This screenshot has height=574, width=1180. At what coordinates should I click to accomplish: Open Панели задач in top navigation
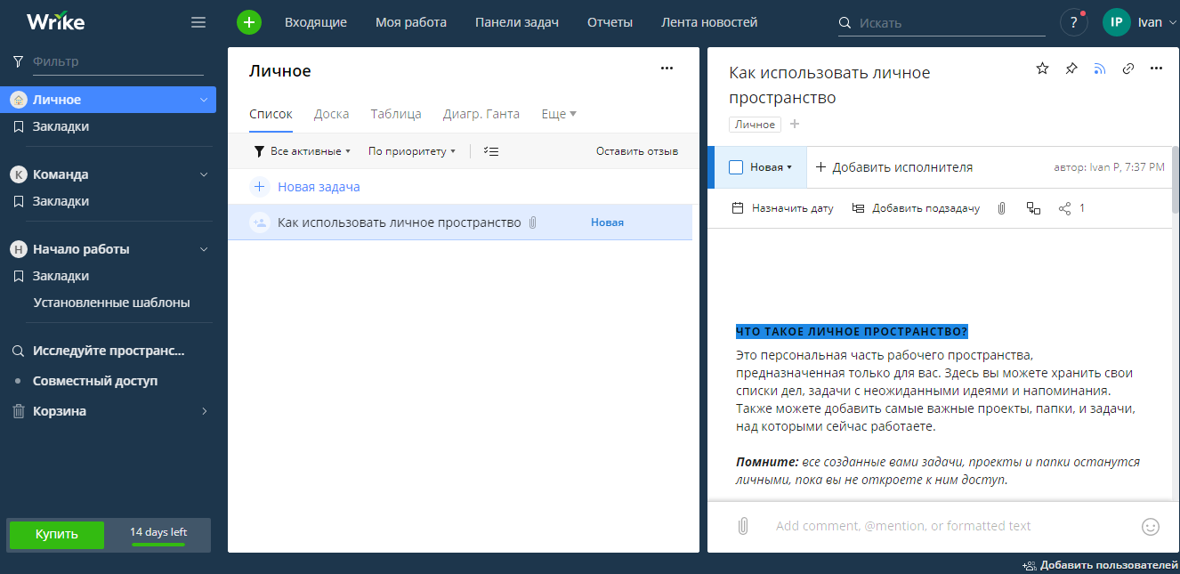[x=517, y=22]
